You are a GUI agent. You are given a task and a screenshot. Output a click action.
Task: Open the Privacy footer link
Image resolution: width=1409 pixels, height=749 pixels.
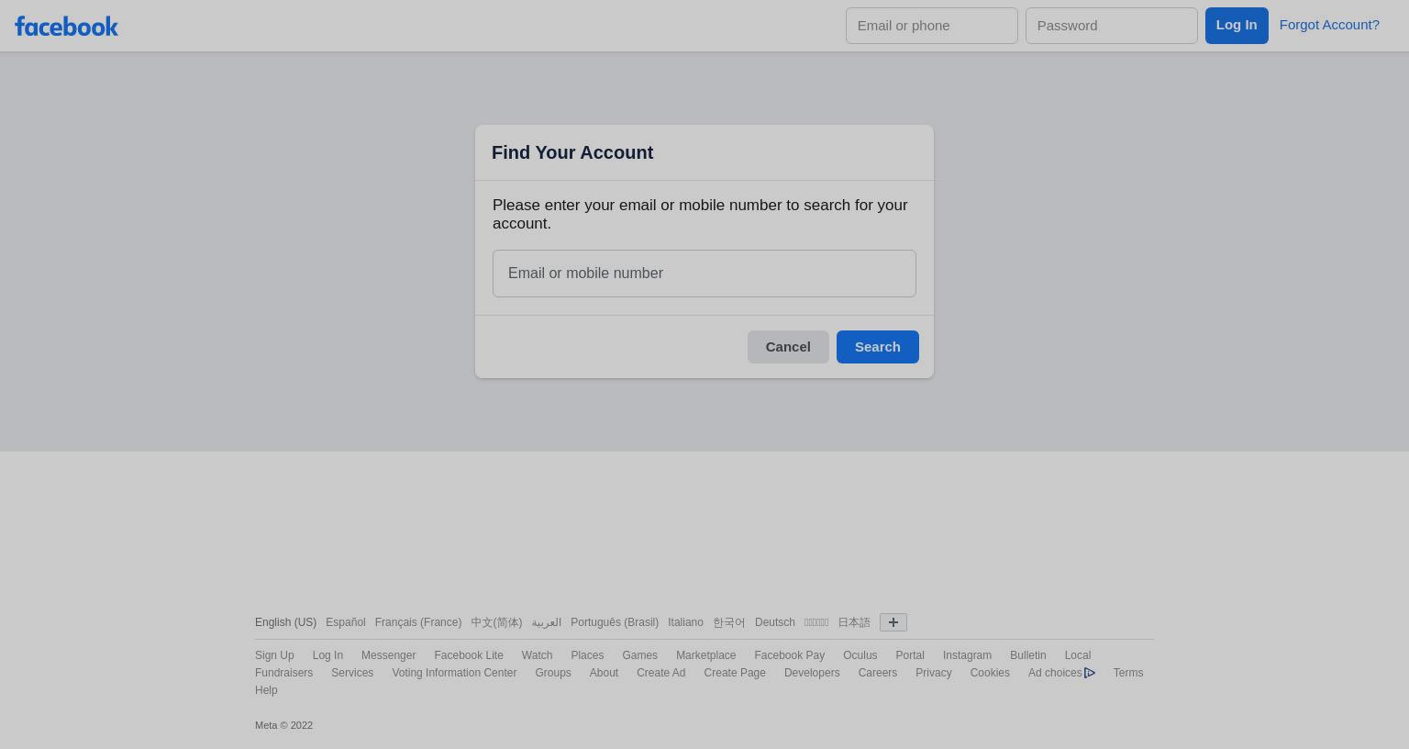[x=933, y=673]
